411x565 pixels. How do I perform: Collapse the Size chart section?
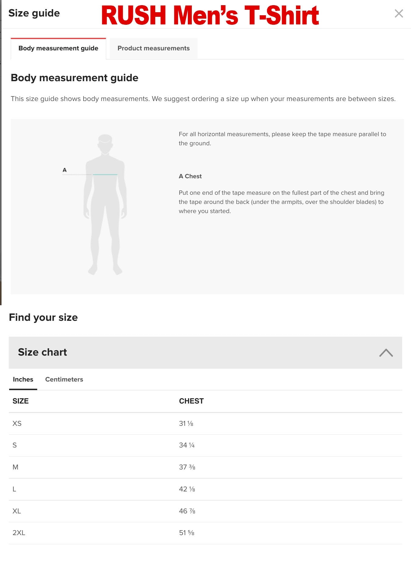pos(386,353)
